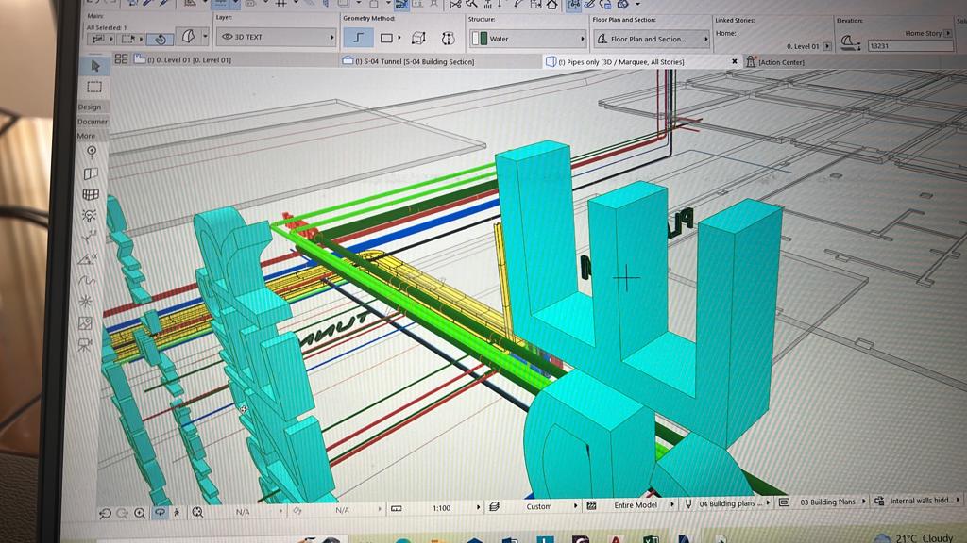Activate the Marquee tool

[94, 87]
